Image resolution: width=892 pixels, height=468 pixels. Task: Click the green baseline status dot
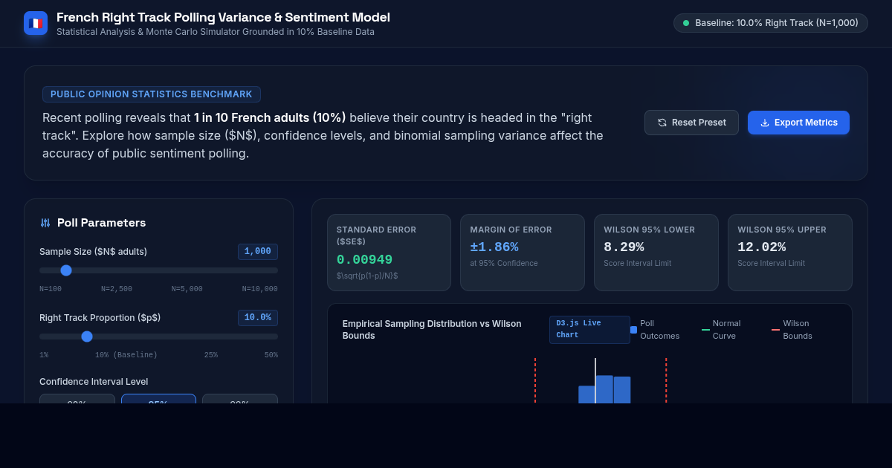coord(686,23)
